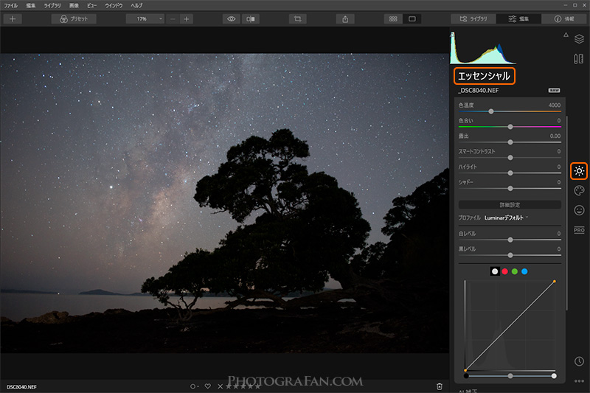The height and width of the screenshot is (393, 590).
Task: Reject photo with the X icon
Action: pos(220,386)
